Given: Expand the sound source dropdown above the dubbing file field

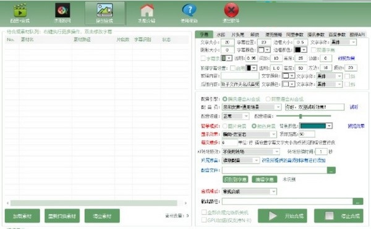Looking at the screenshot, I should [x=257, y=160].
